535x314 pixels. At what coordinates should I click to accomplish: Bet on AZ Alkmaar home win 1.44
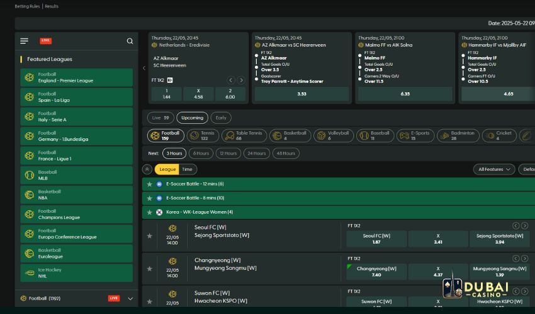167,94
